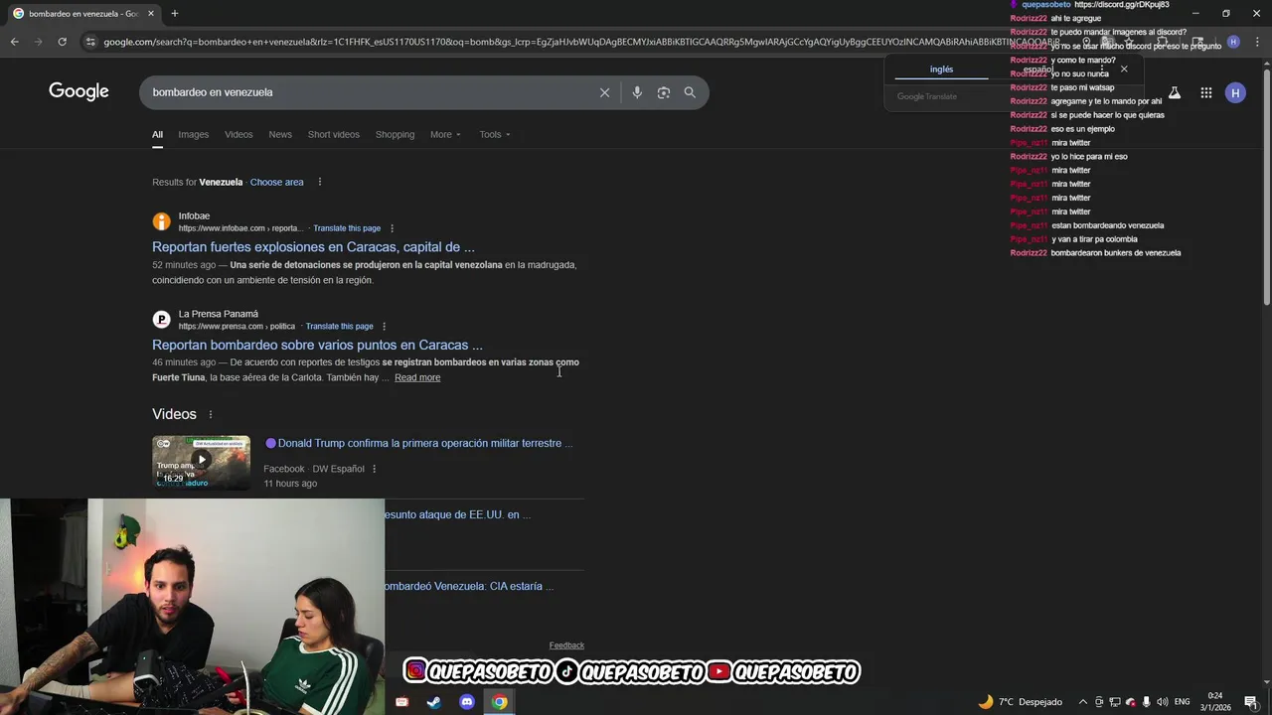Switch to Images results tab
The image size is (1272, 715).
click(x=194, y=134)
